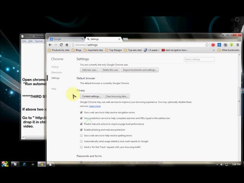Expand the bookmarks bar overflow chevron

coord(214,50)
